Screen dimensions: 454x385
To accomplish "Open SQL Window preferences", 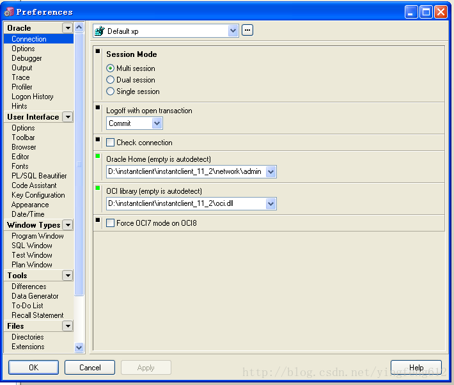I will [x=32, y=246].
